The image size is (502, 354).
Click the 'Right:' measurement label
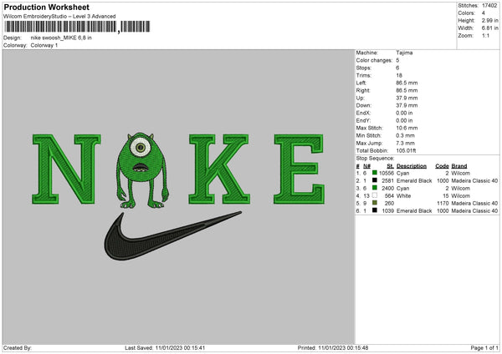pos(363,90)
